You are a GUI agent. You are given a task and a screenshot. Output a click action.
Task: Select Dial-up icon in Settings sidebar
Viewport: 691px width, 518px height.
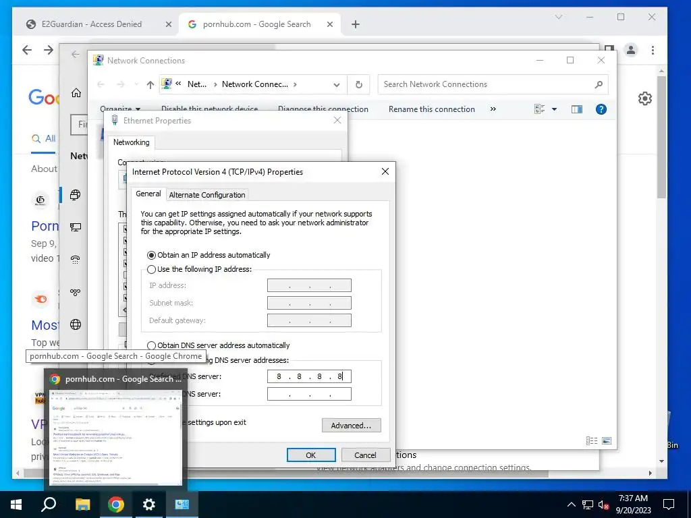[76, 260]
